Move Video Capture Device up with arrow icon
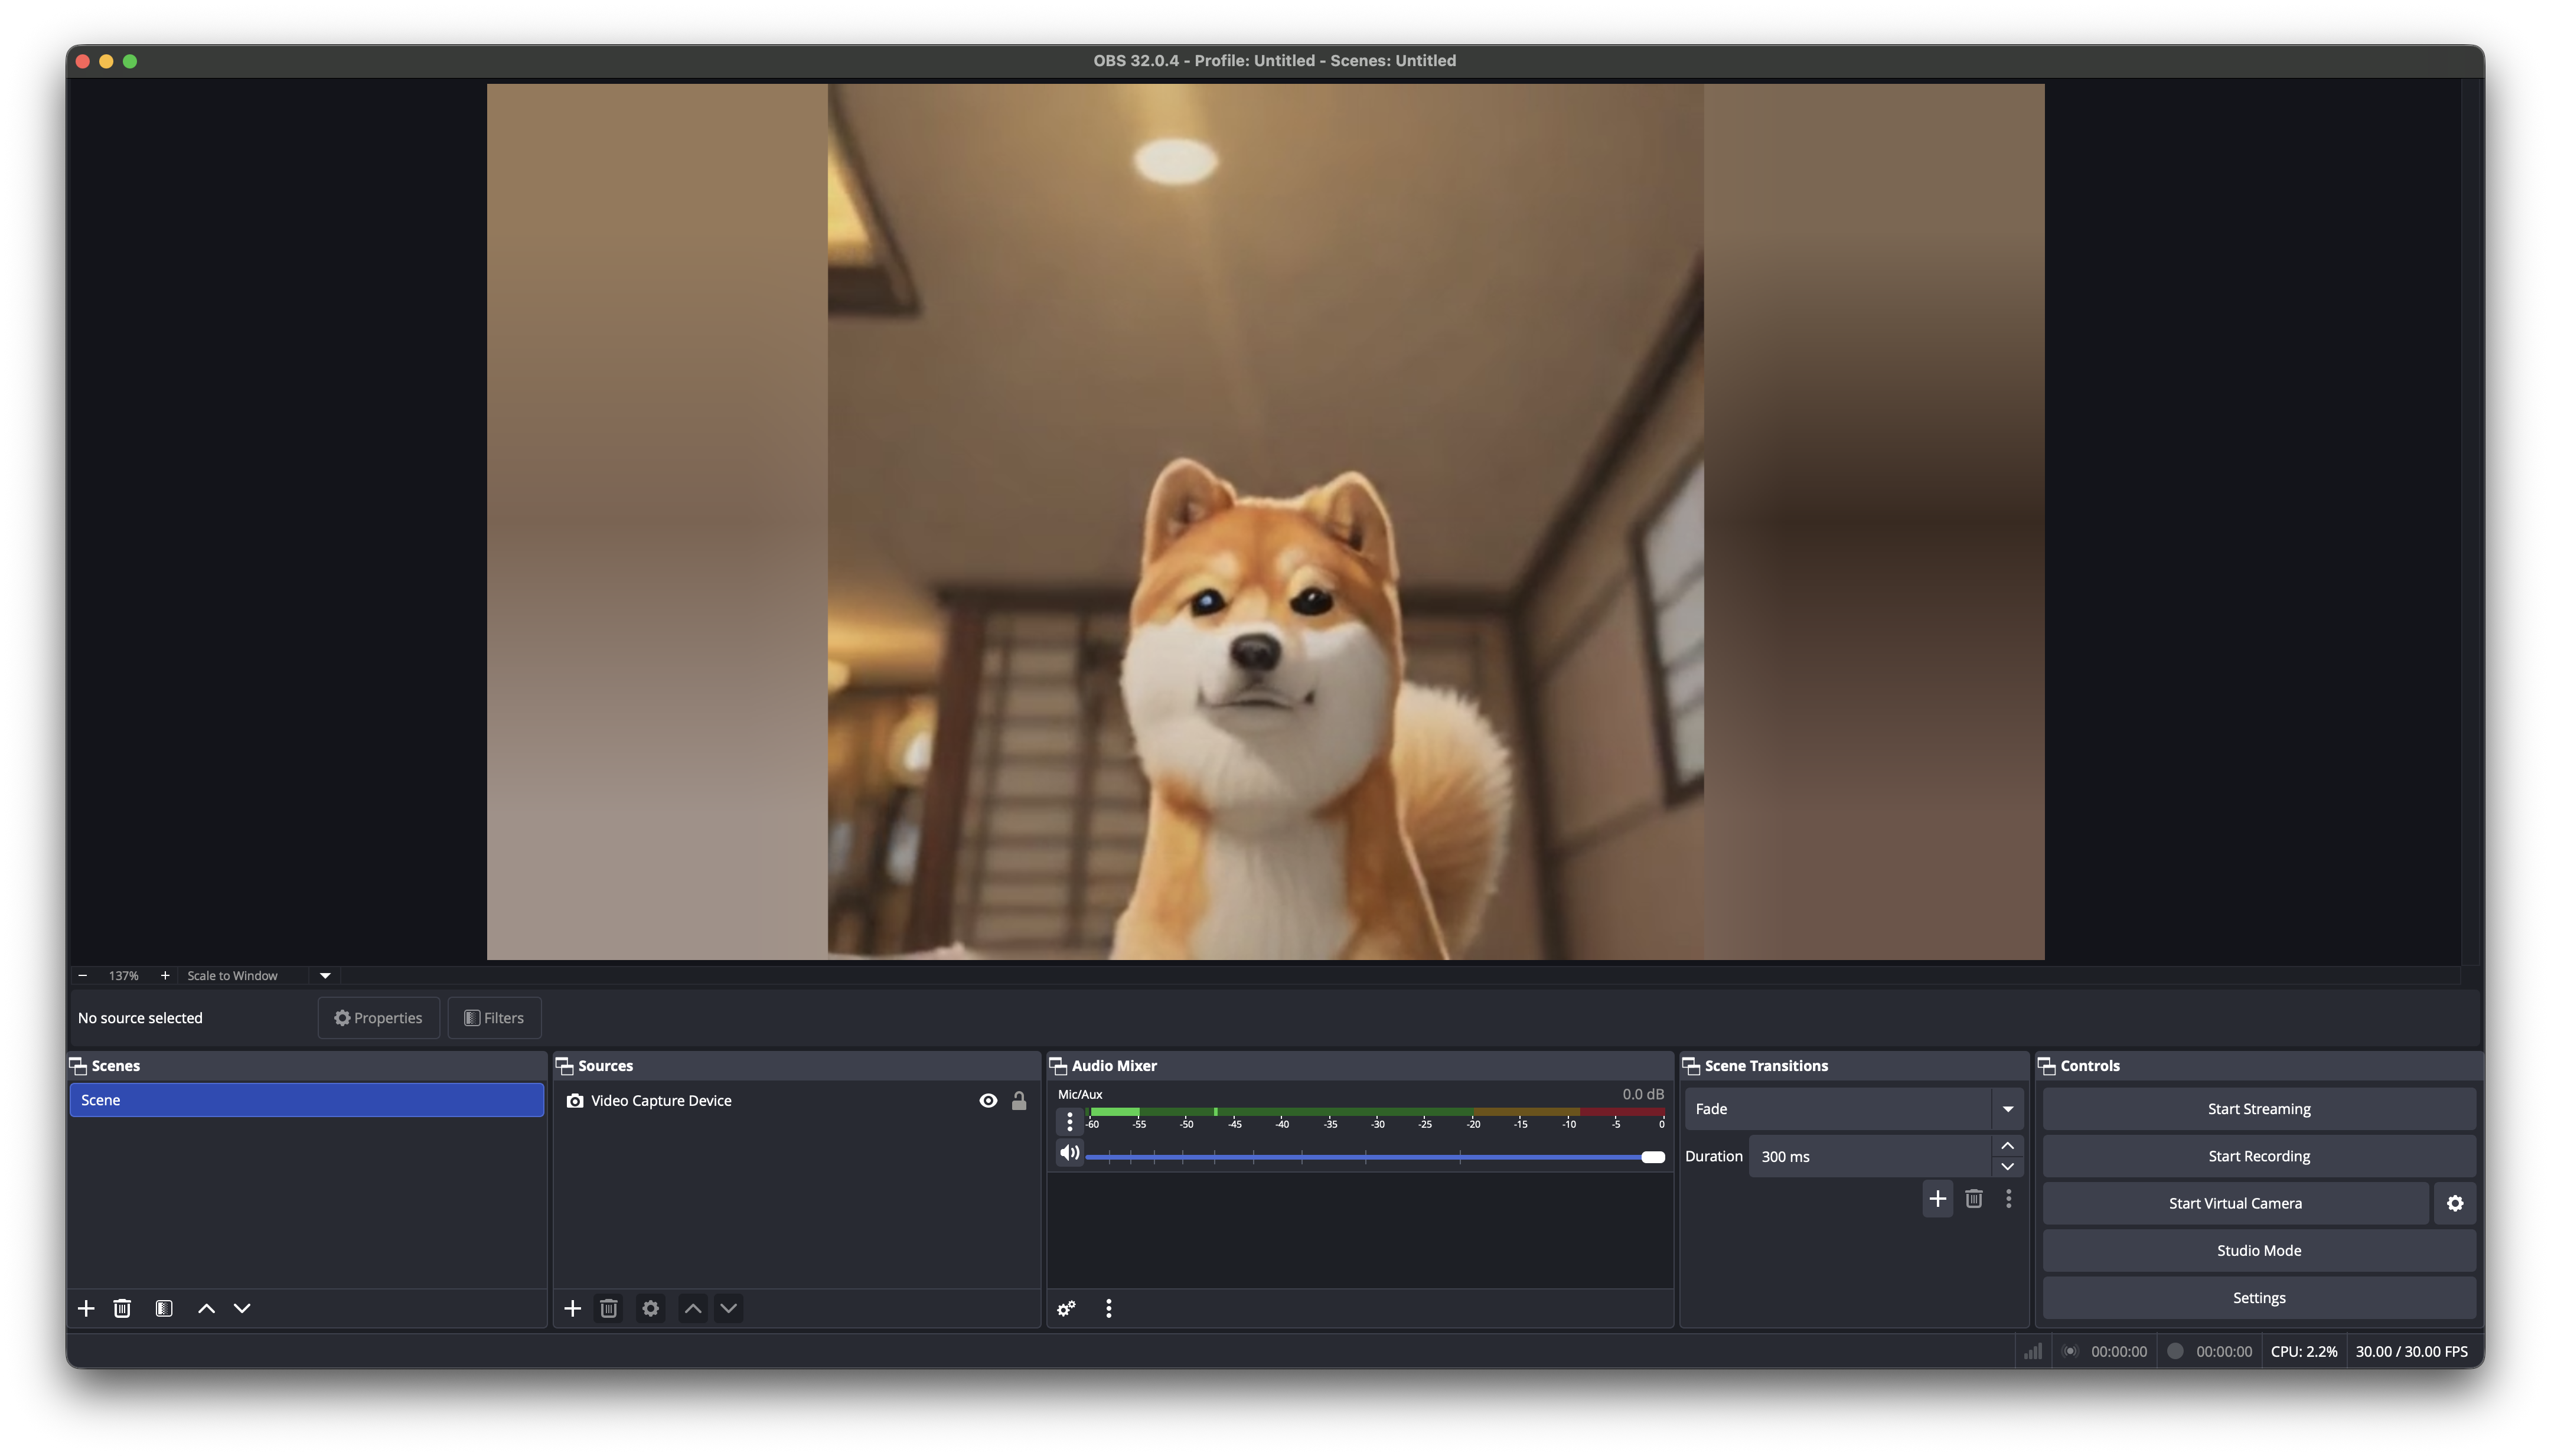2551x1456 pixels. [x=691, y=1307]
